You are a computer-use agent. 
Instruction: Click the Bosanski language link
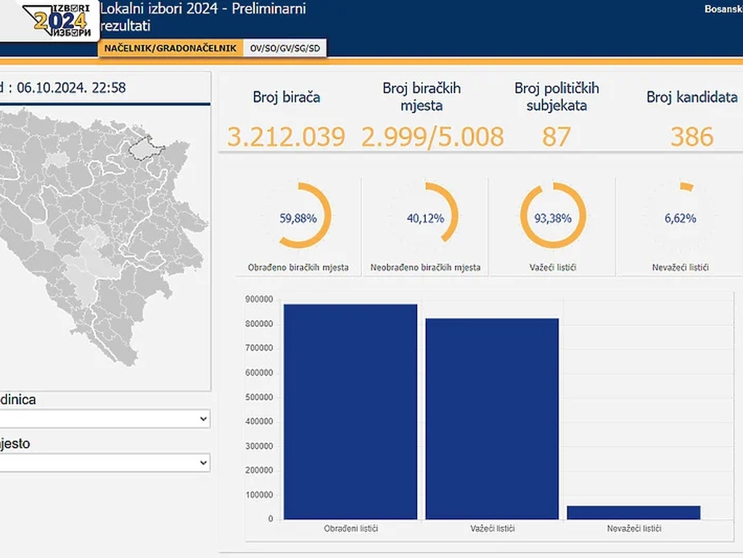pyautogui.click(x=723, y=9)
